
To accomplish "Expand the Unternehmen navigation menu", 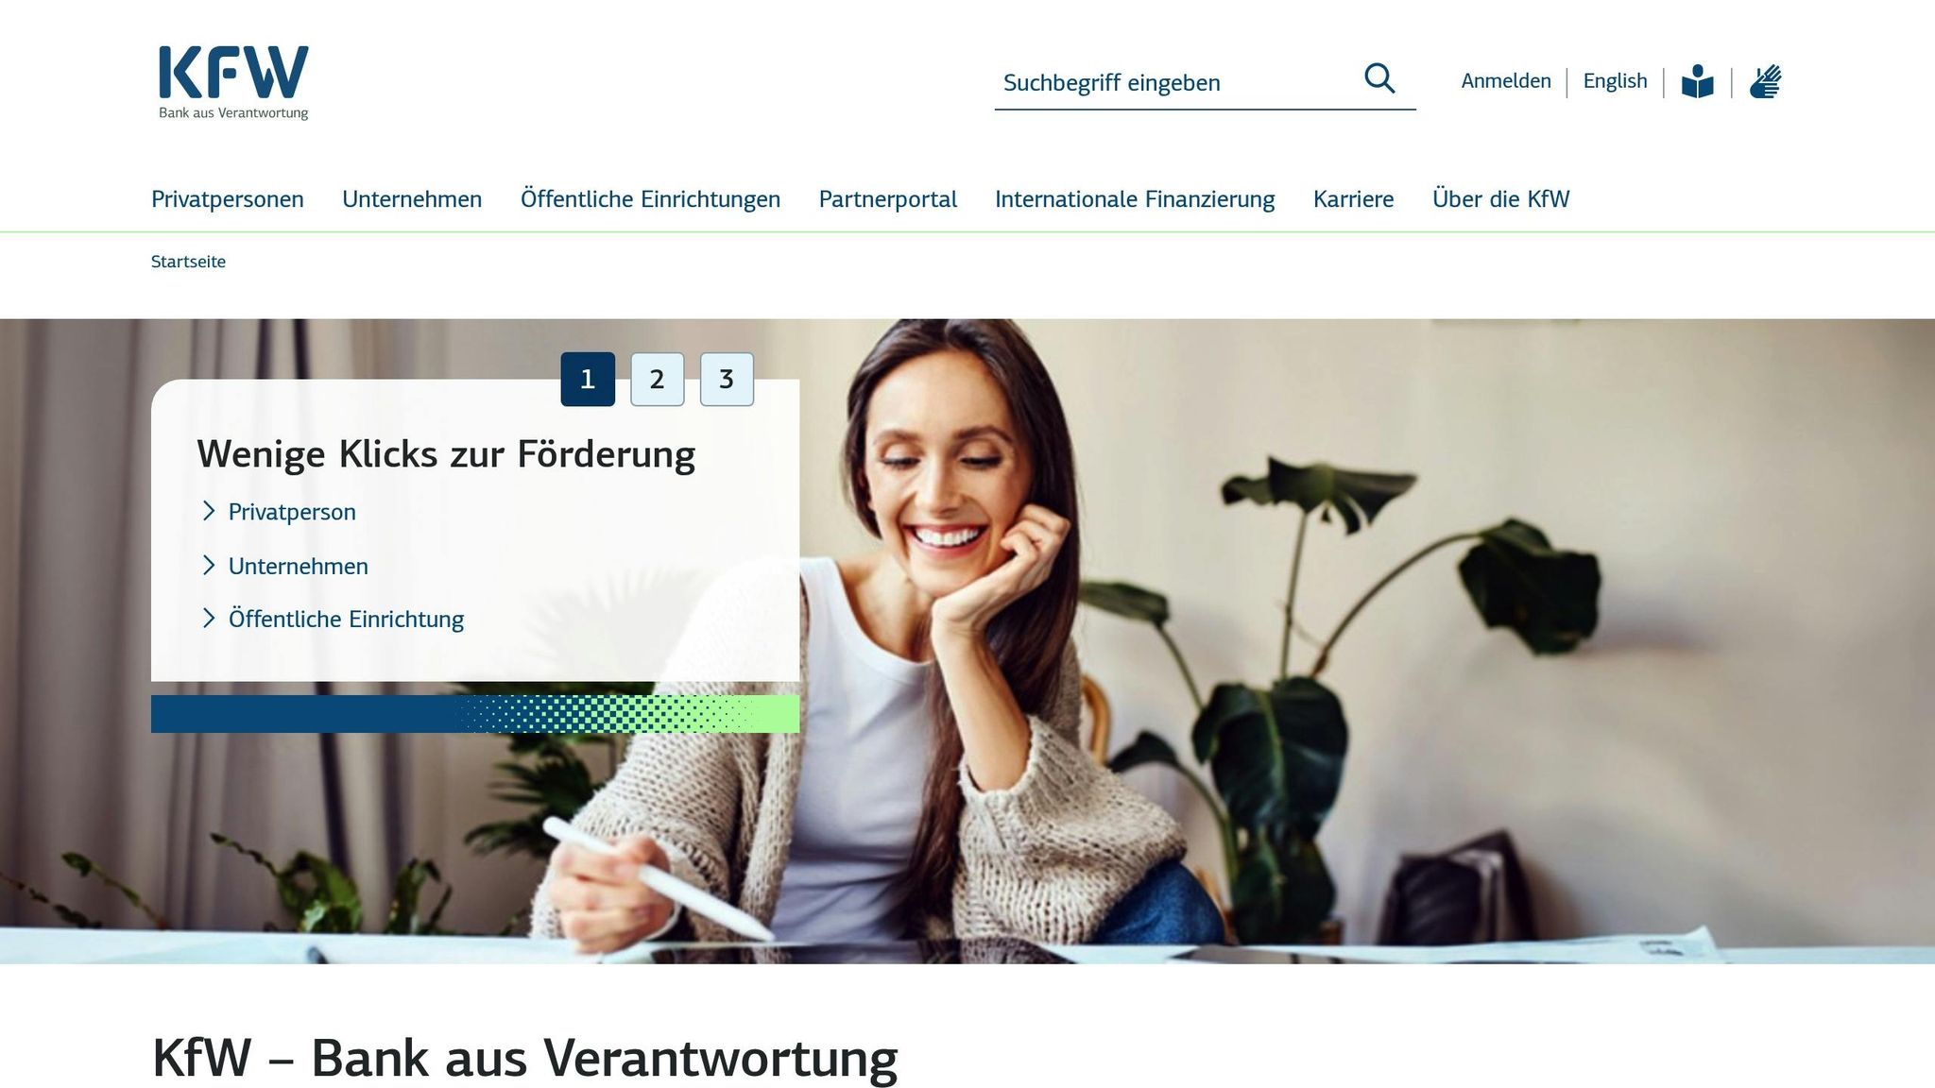I will click(412, 199).
